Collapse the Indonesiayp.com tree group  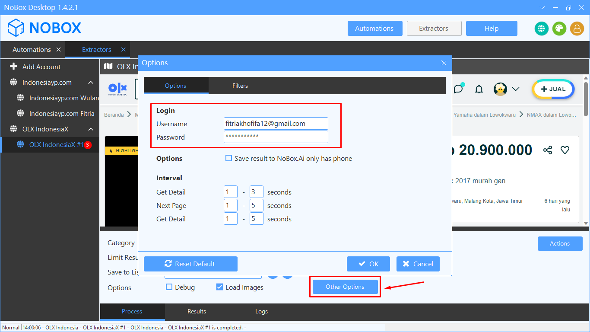(x=91, y=83)
